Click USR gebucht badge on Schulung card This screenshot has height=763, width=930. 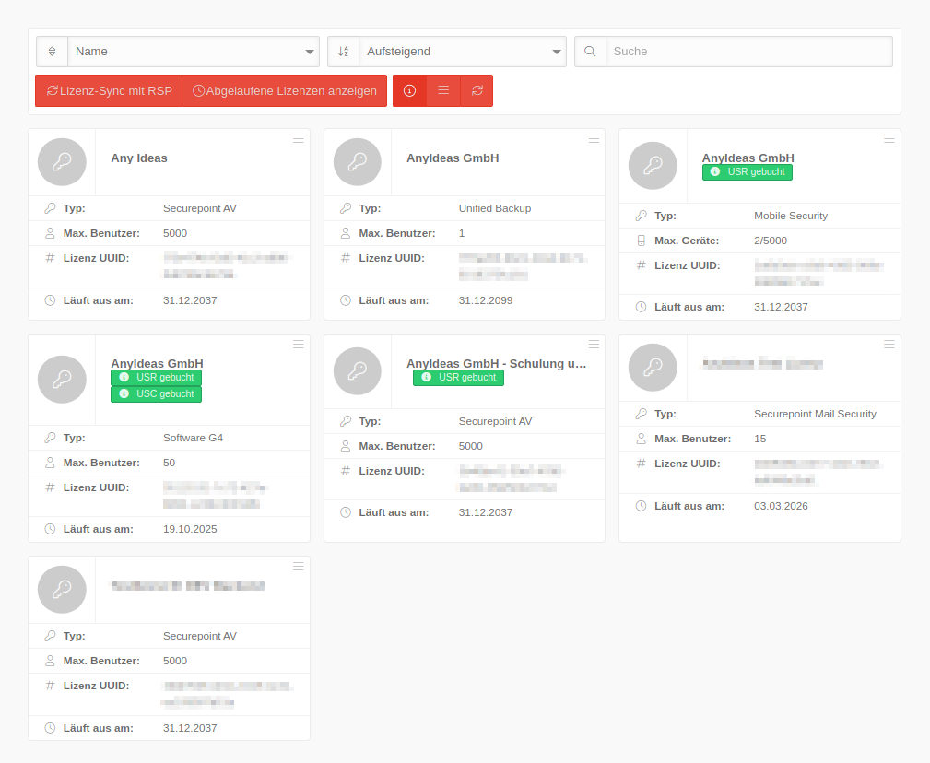458,378
